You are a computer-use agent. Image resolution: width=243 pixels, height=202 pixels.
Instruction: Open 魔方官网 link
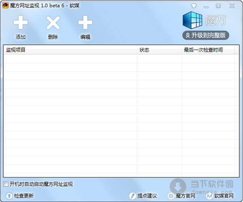coord(181,196)
